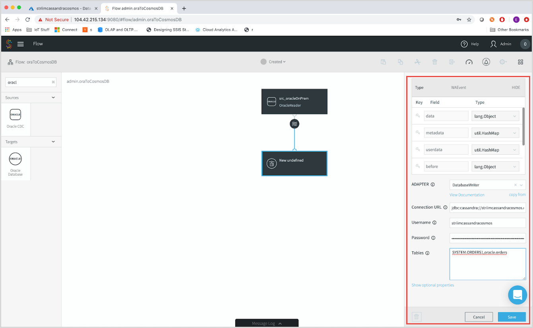Open the Intercom chat bubble
This screenshot has height=328, width=533.
[x=517, y=295]
